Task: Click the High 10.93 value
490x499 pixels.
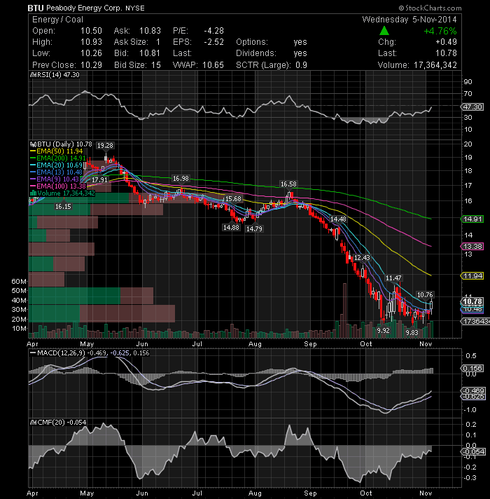Action: pos(91,42)
